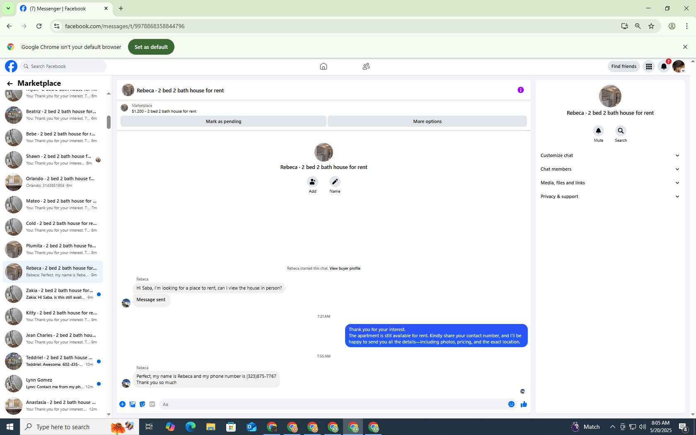Click the Chrome address bar URL
Viewport: 696px width, 435px height.
pos(125,26)
